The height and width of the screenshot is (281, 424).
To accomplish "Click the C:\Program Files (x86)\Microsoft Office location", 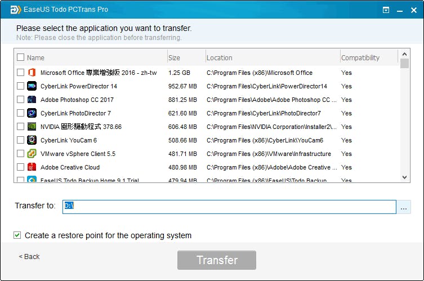I will pyautogui.click(x=260, y=73).
